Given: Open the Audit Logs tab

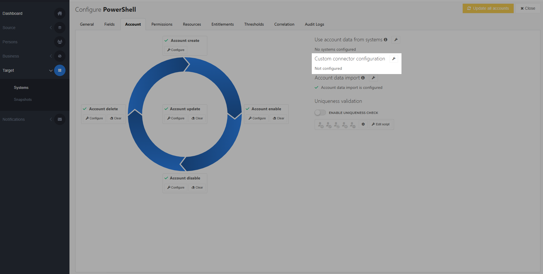Looking at the screenshot, I should [x=314, y=24].
